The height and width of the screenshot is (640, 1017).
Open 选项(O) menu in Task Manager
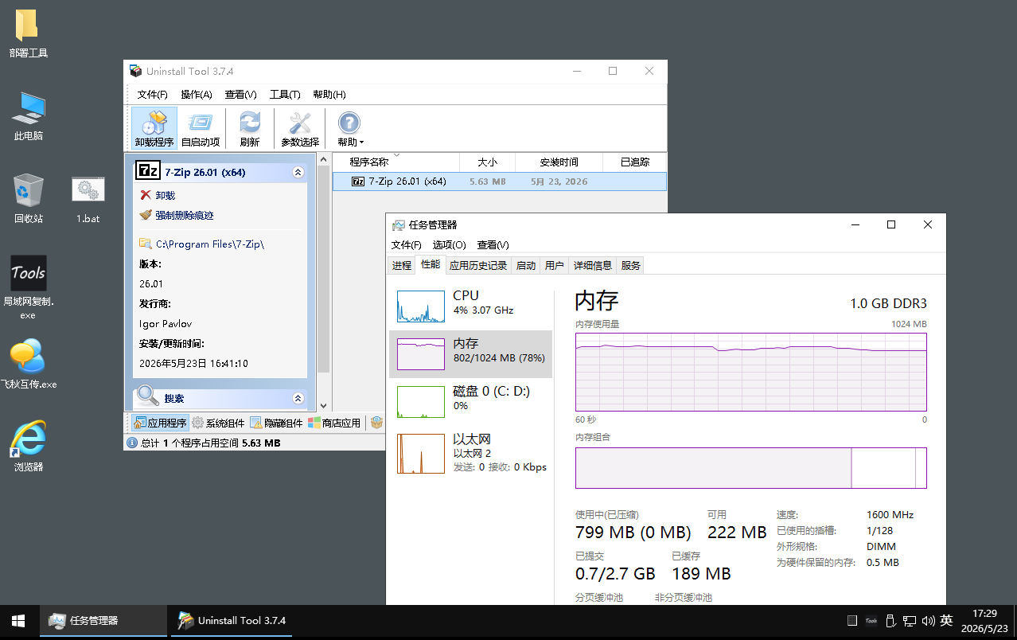(x=449, y=244)
